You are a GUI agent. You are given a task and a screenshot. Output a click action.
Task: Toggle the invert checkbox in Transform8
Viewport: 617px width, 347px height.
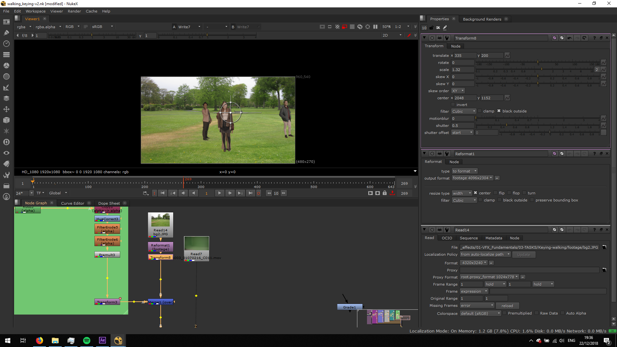(453, 105)
